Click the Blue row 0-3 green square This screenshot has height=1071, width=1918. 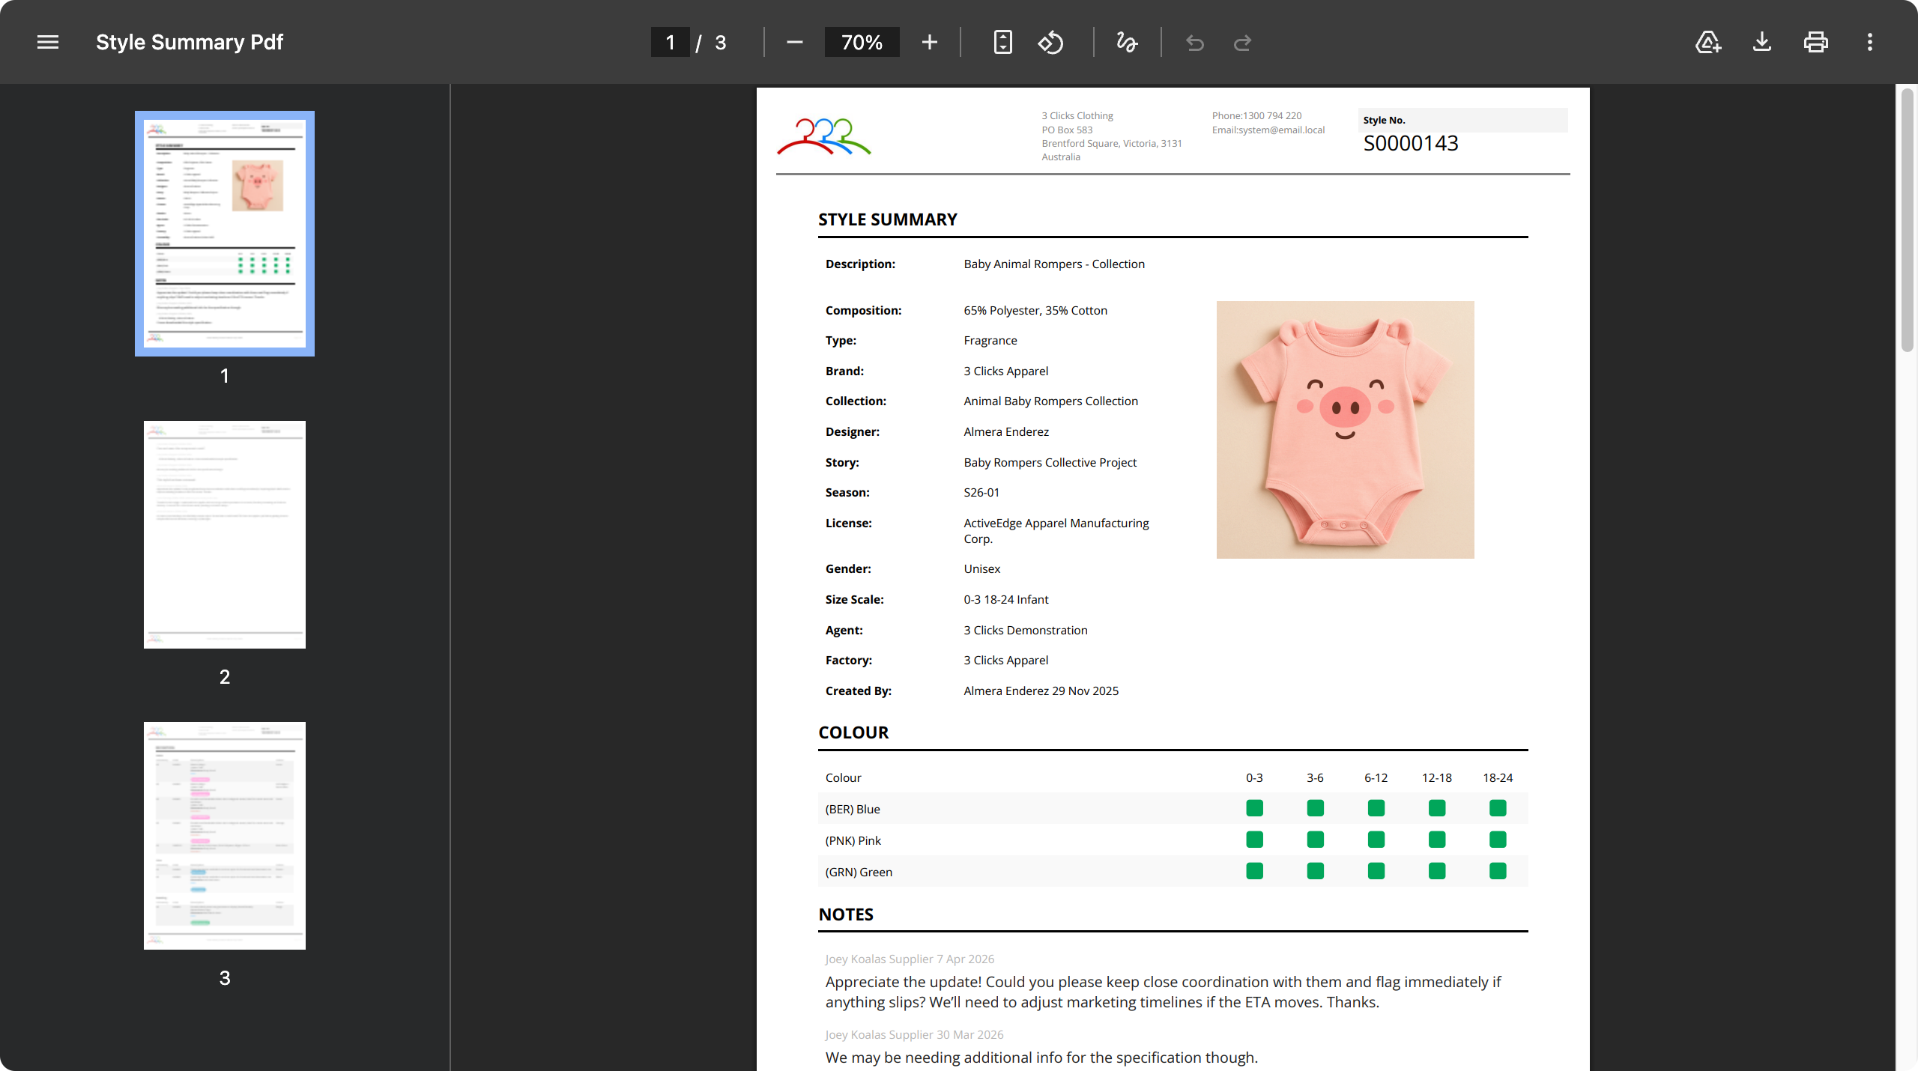coord(1254,808)
